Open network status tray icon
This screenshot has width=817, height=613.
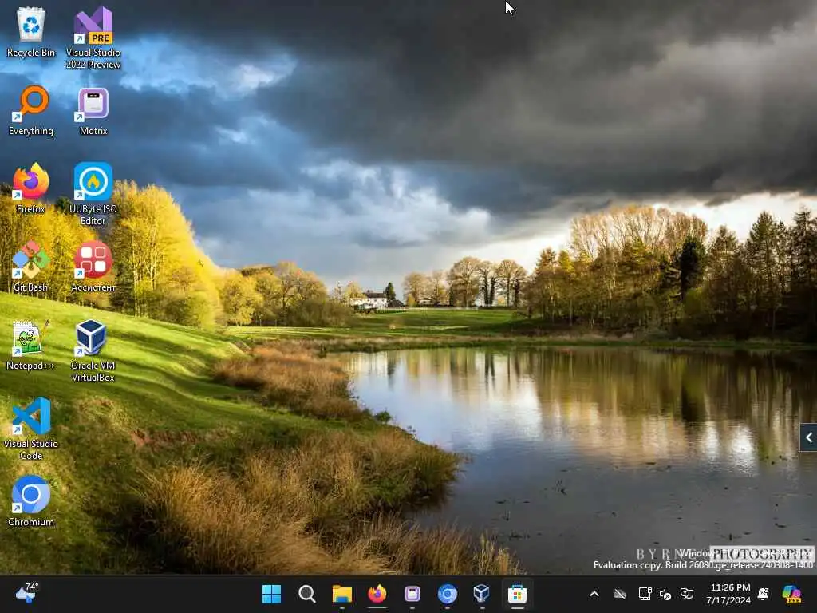(645, 594)
